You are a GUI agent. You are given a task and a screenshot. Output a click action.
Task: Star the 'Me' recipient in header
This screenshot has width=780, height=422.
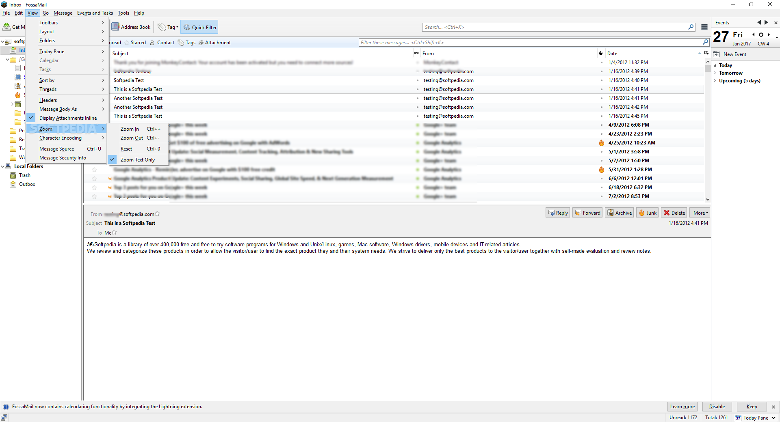114,233
